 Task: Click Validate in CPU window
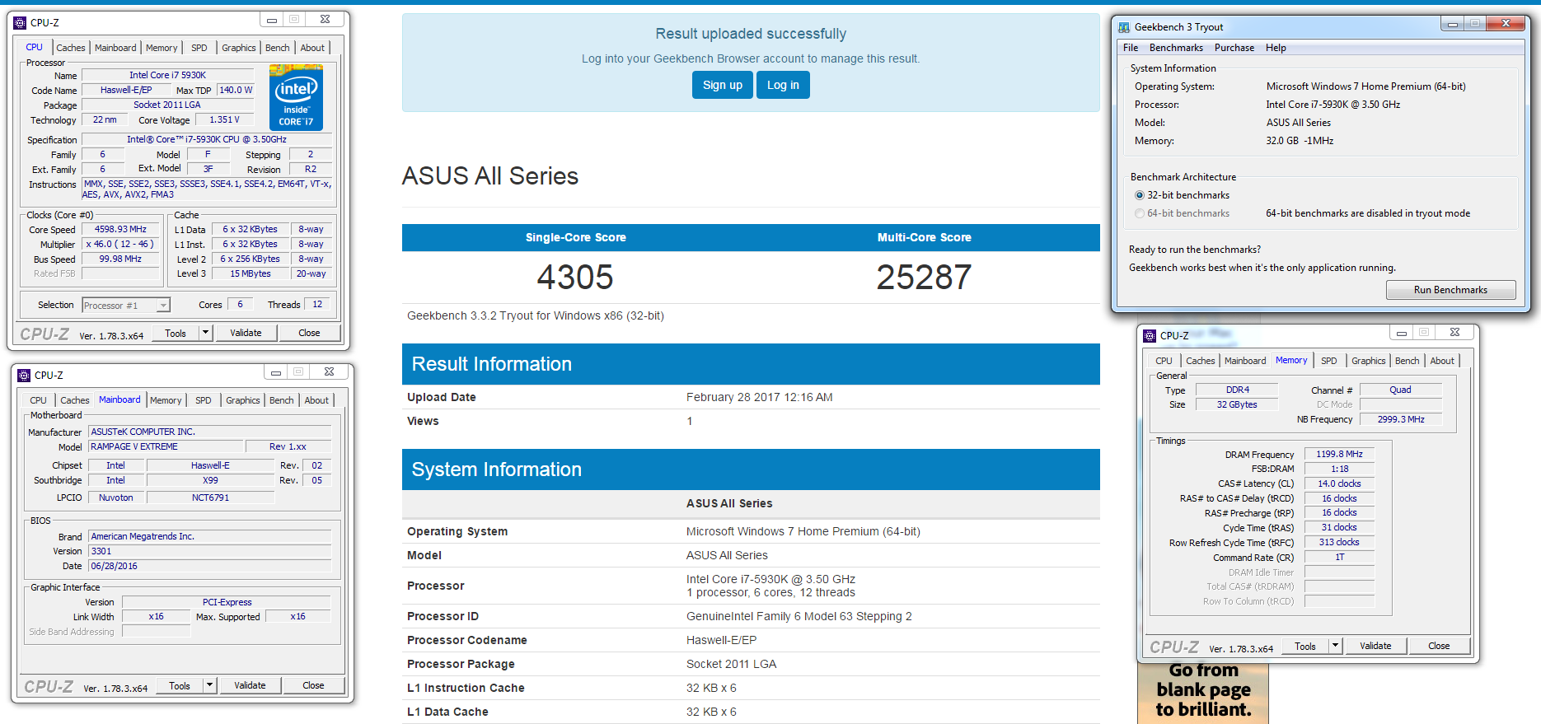246,333
